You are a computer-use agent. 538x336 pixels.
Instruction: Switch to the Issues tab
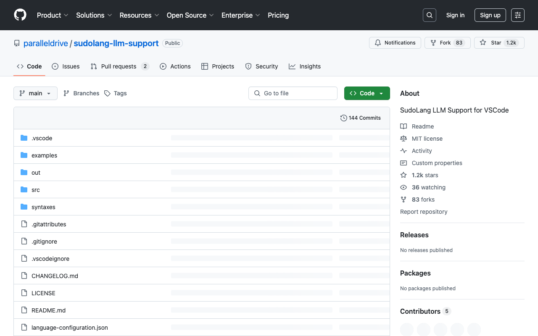pos(66,66)
